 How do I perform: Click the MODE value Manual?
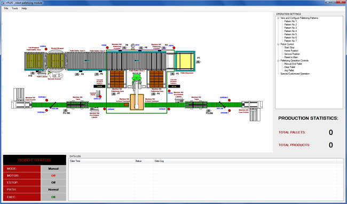tap(53, 169)
